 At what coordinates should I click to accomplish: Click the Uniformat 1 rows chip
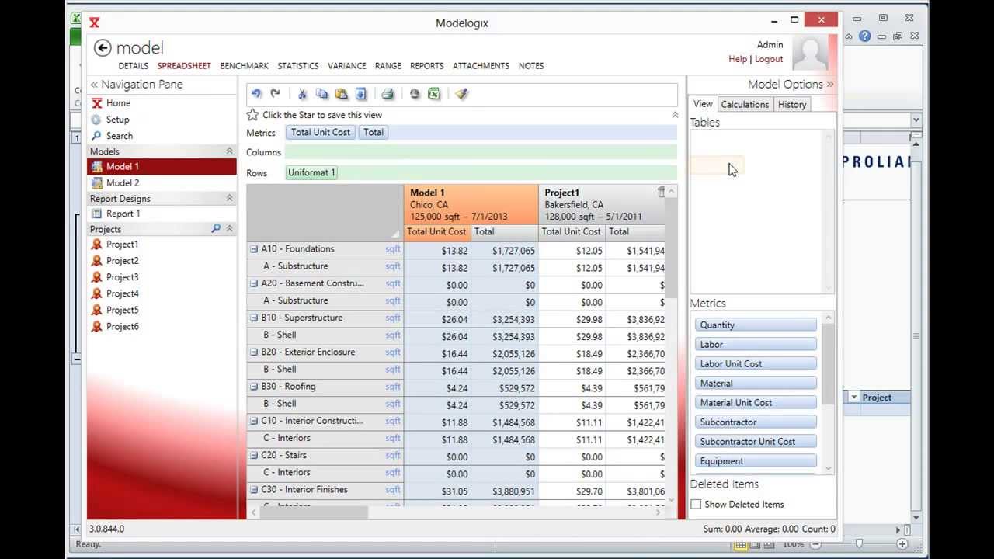pos(311,172)
